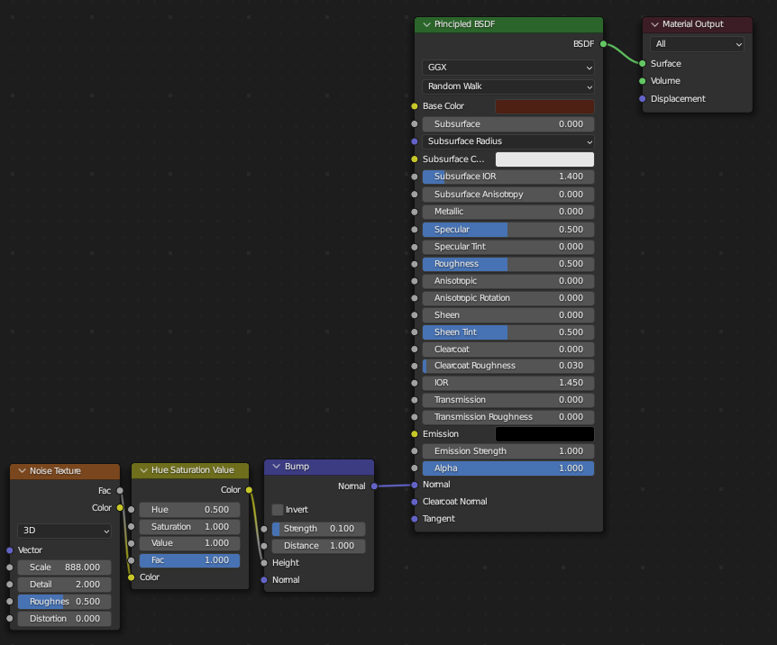
Task: Click the Roughness slider in Principled BSDF
Action: [508, 264]
